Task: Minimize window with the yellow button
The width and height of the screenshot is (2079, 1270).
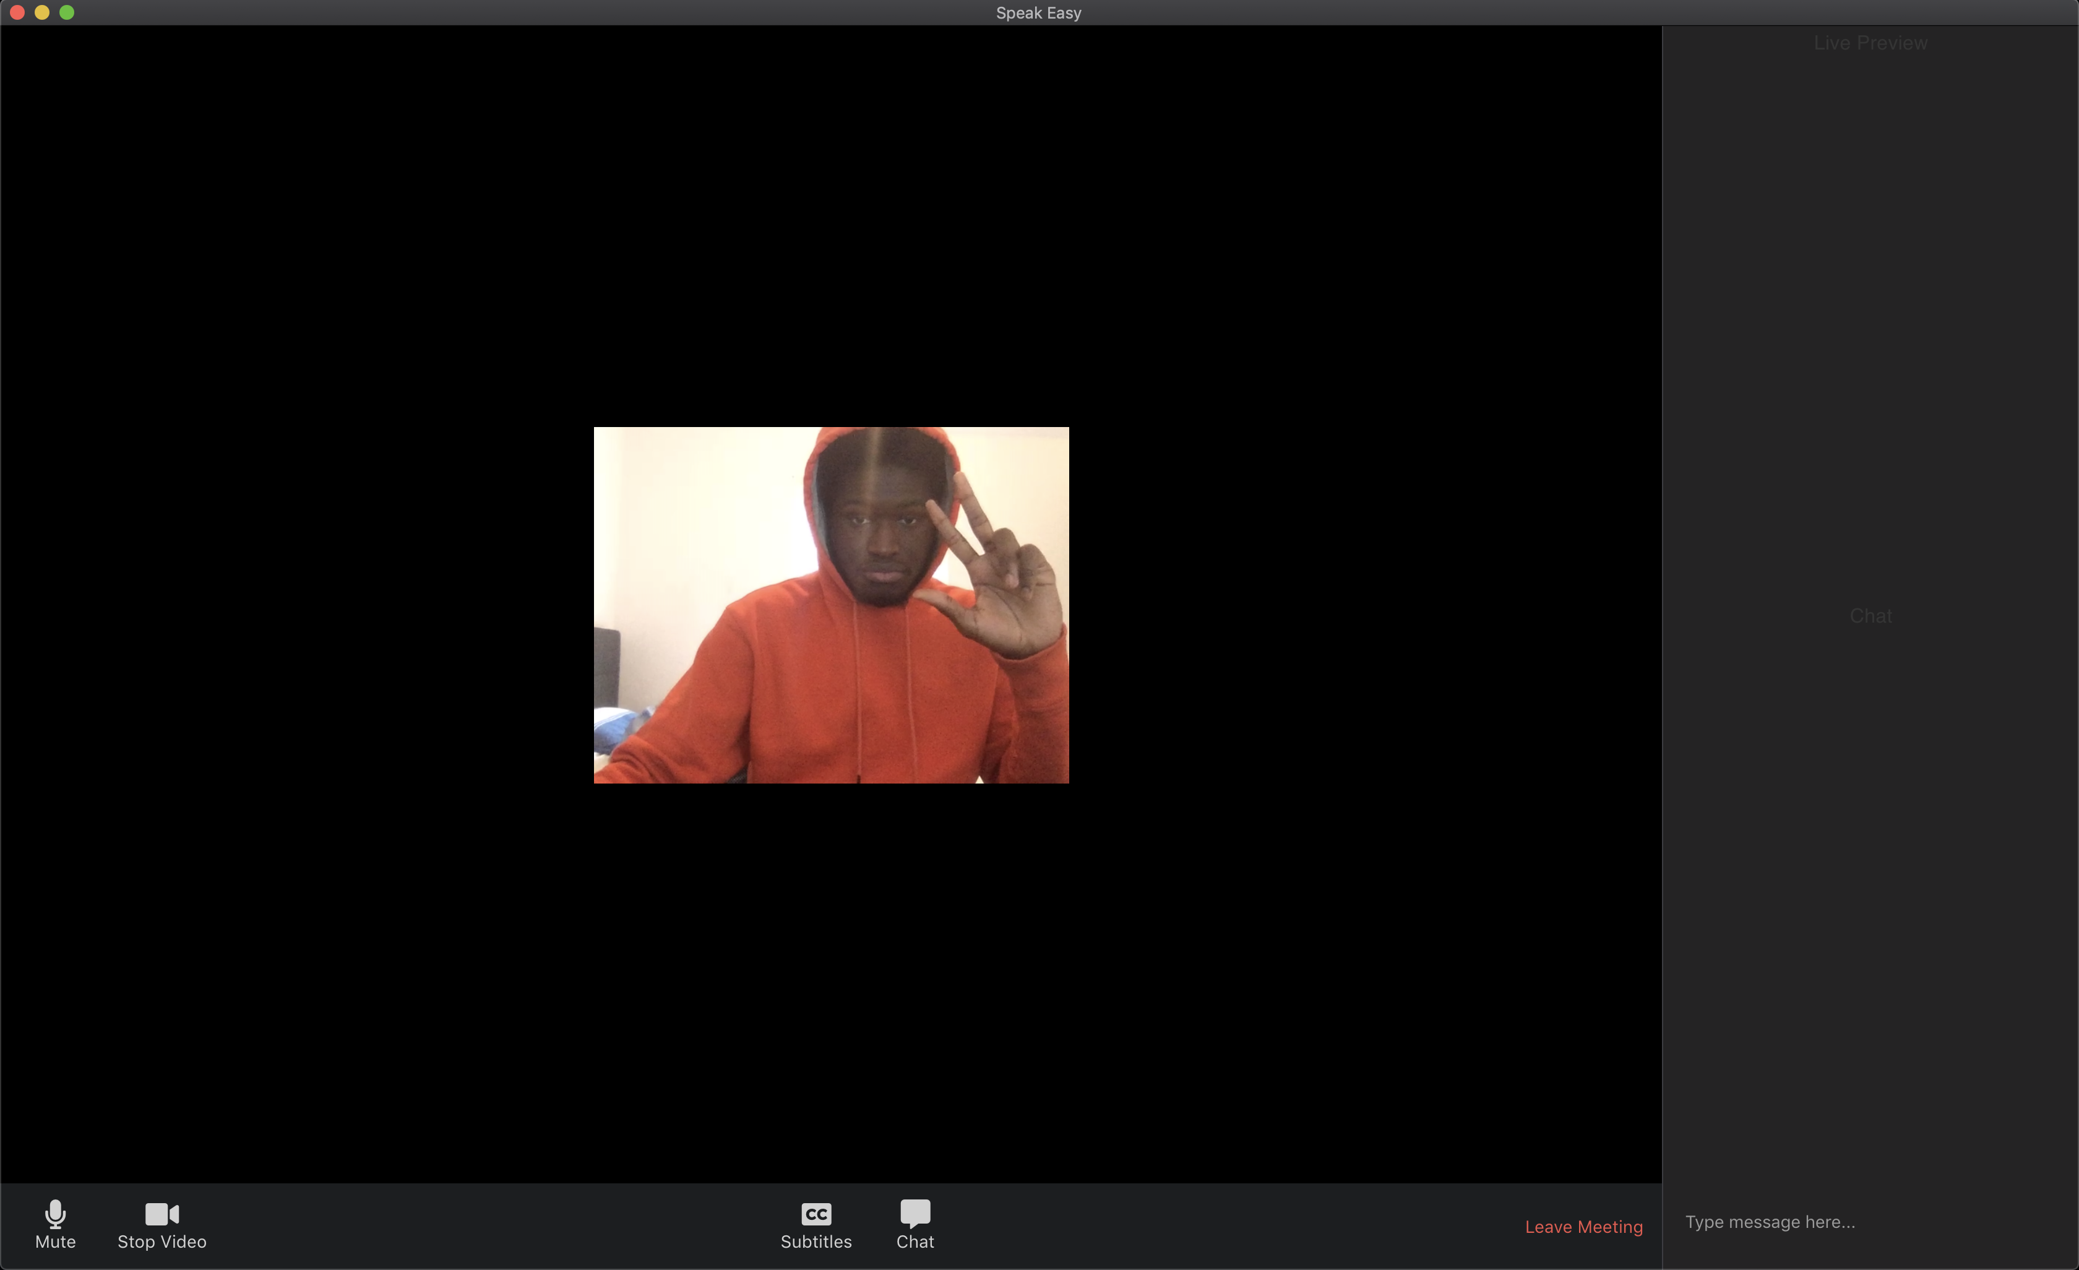Action: pos(42,12)
